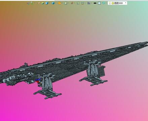This screenshot has height=121, width=148.
Task: Click the black line width swatch
Action: pos(95,3)
